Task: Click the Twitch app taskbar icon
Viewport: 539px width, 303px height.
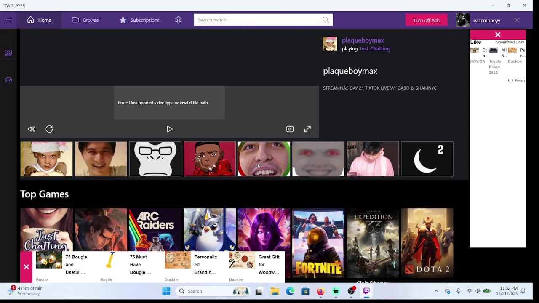Action: coord(366,291)
